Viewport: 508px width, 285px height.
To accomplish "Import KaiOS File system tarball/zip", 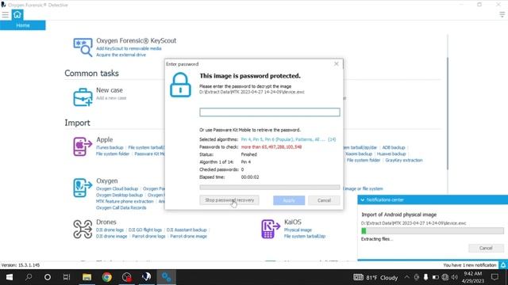I will [305, 237].
